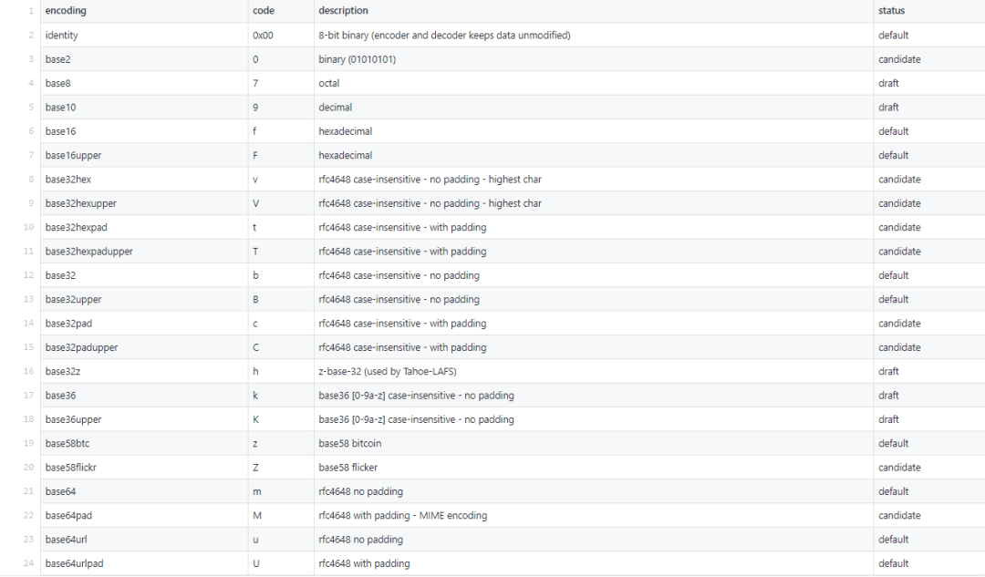
Task: Select status 'candidate' in base32padupper row
Action: pos(899,347)
